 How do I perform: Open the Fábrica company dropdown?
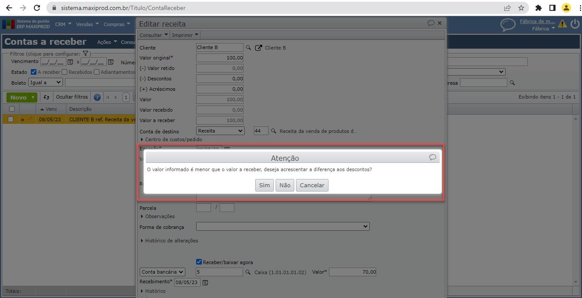pyautogui.click(x=544, y=29)
